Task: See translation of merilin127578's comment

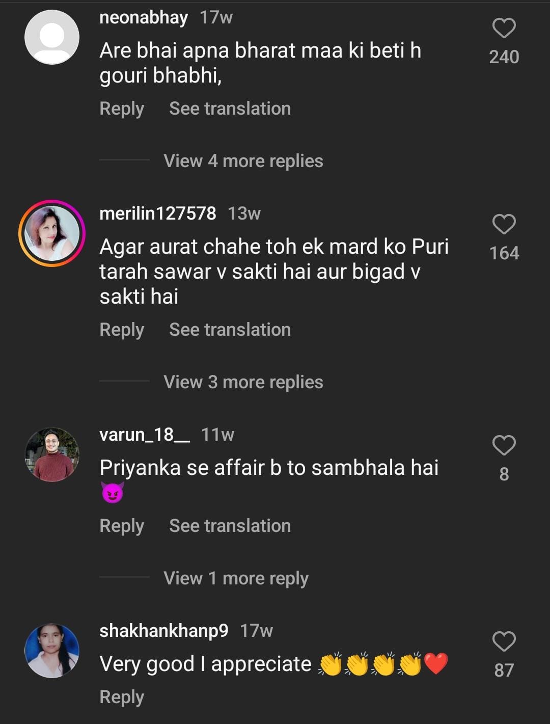Action: (230, 330)
